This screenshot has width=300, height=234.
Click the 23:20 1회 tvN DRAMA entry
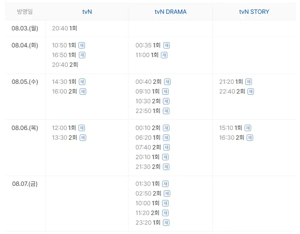click(148, 223)
